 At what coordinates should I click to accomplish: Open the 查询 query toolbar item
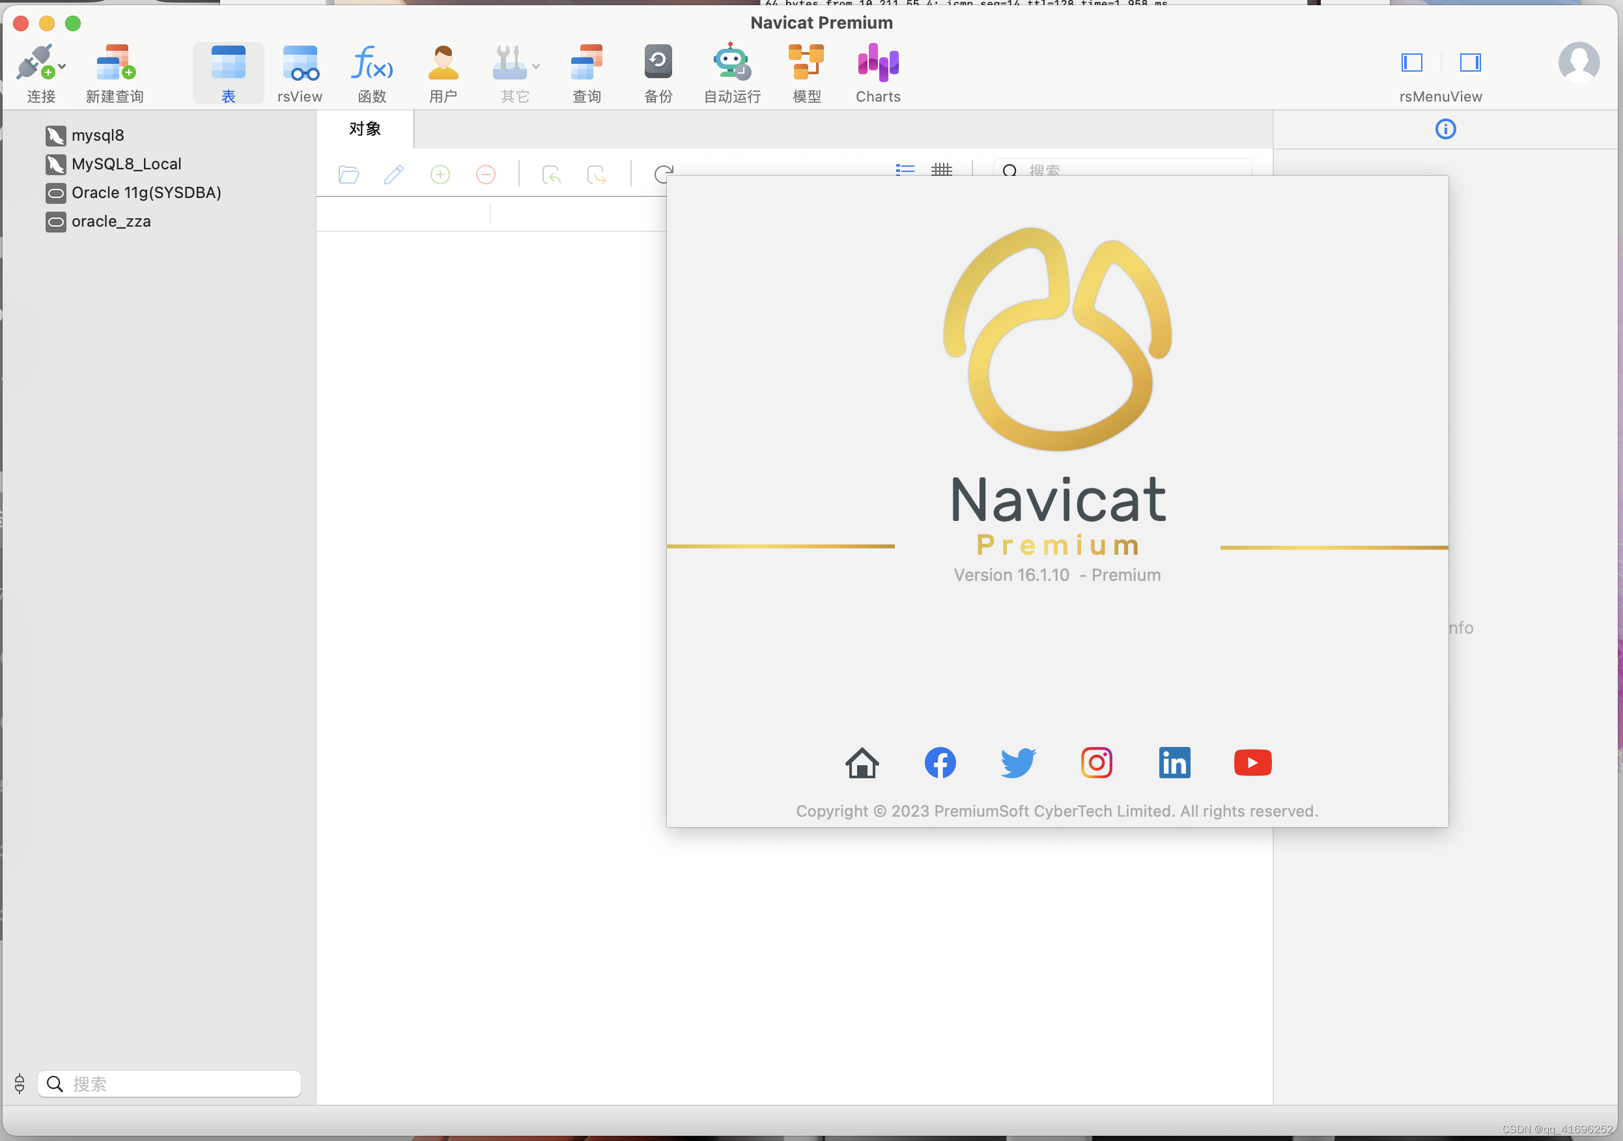pyautogui.click(x=587, y=73)
